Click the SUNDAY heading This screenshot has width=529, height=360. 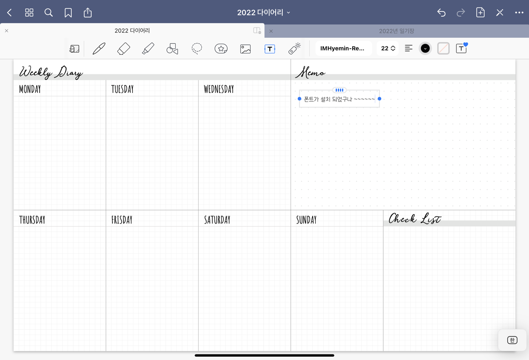tap(306, 220)
